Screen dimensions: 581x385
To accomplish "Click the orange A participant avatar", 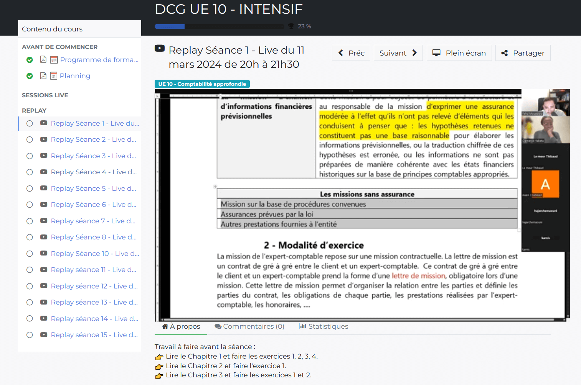I will [x=545, y=184].
